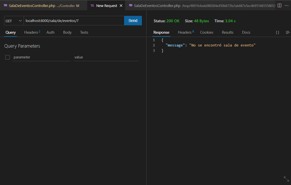Open the Docs tab

246,32
